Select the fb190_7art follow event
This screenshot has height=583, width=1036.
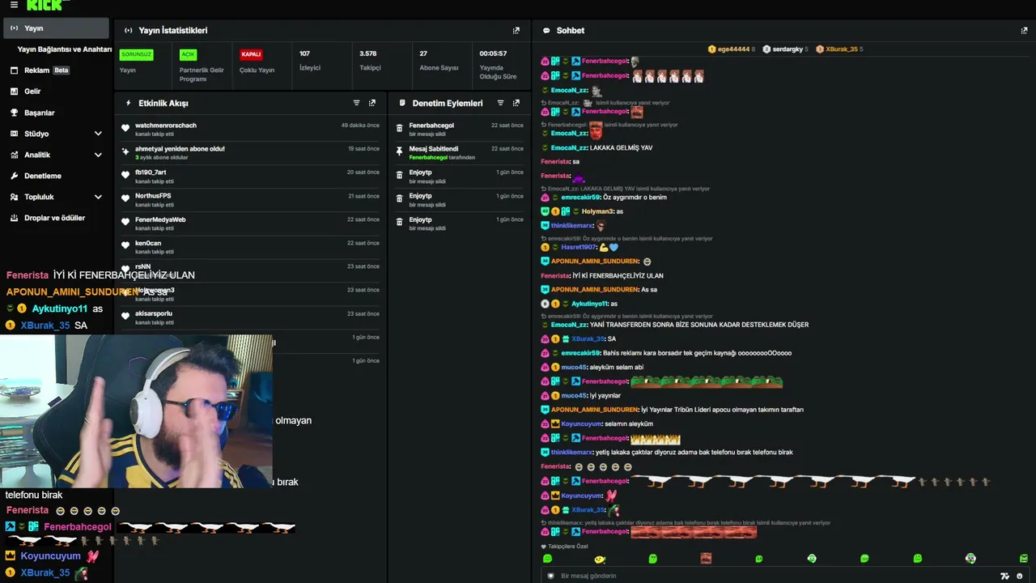click(x=250, y=177)
